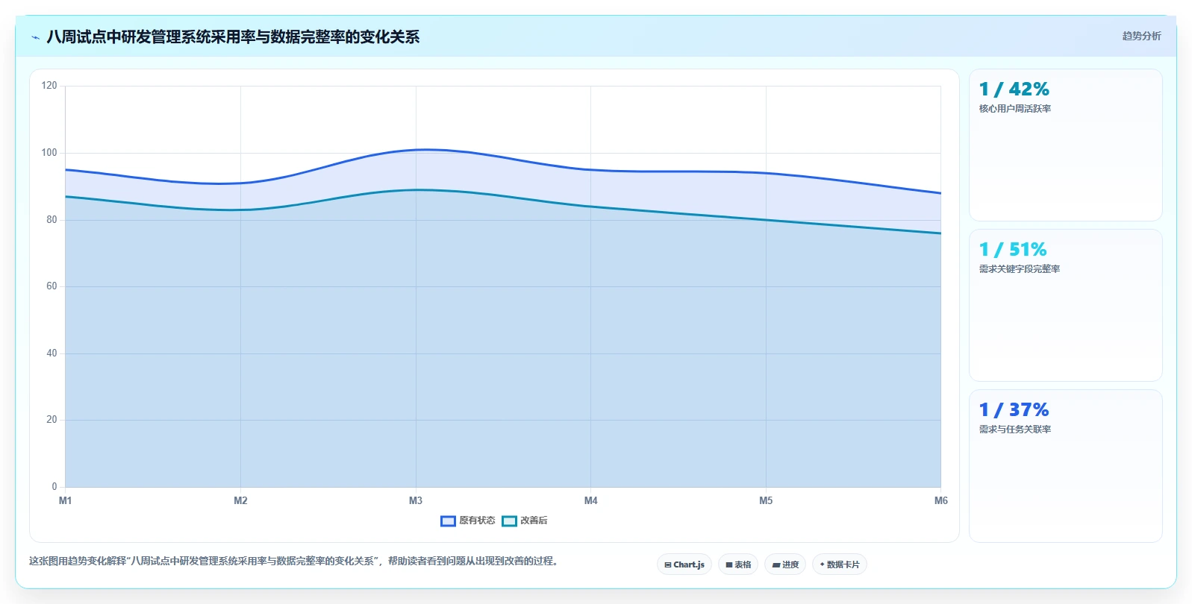Image resolution: width=1192 pixels, height=604 pixels.
Task: Click the 60 y-axis label
Action: coord(52,286)
